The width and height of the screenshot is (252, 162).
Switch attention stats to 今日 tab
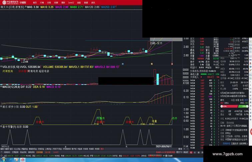tap(233, 100)
